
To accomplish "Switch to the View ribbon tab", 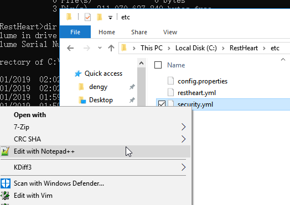I will pos(170,32).
